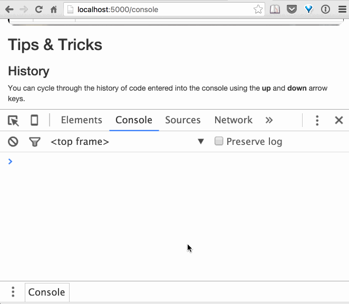Screen dimensions: 349x304
Task: Switch to the Sources tab
Action: (182, 121)
